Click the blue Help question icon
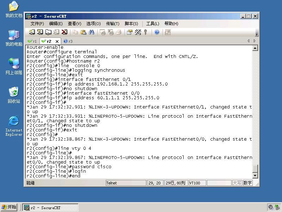The width and height of the screenshot is (282, 212). click(x=157, y=32)
